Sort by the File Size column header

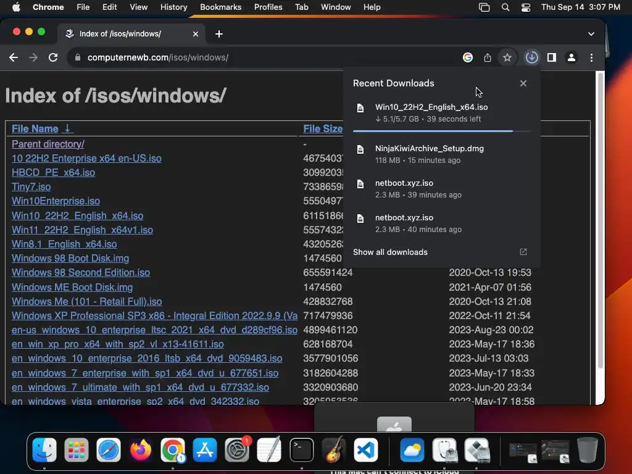[323, 128]
